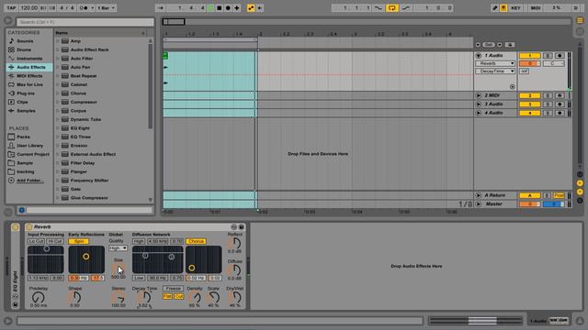Click the Reverb hot-swap preset icon
Screen dimensions: 588x330
pyautogui.click(x=233, y=227)
